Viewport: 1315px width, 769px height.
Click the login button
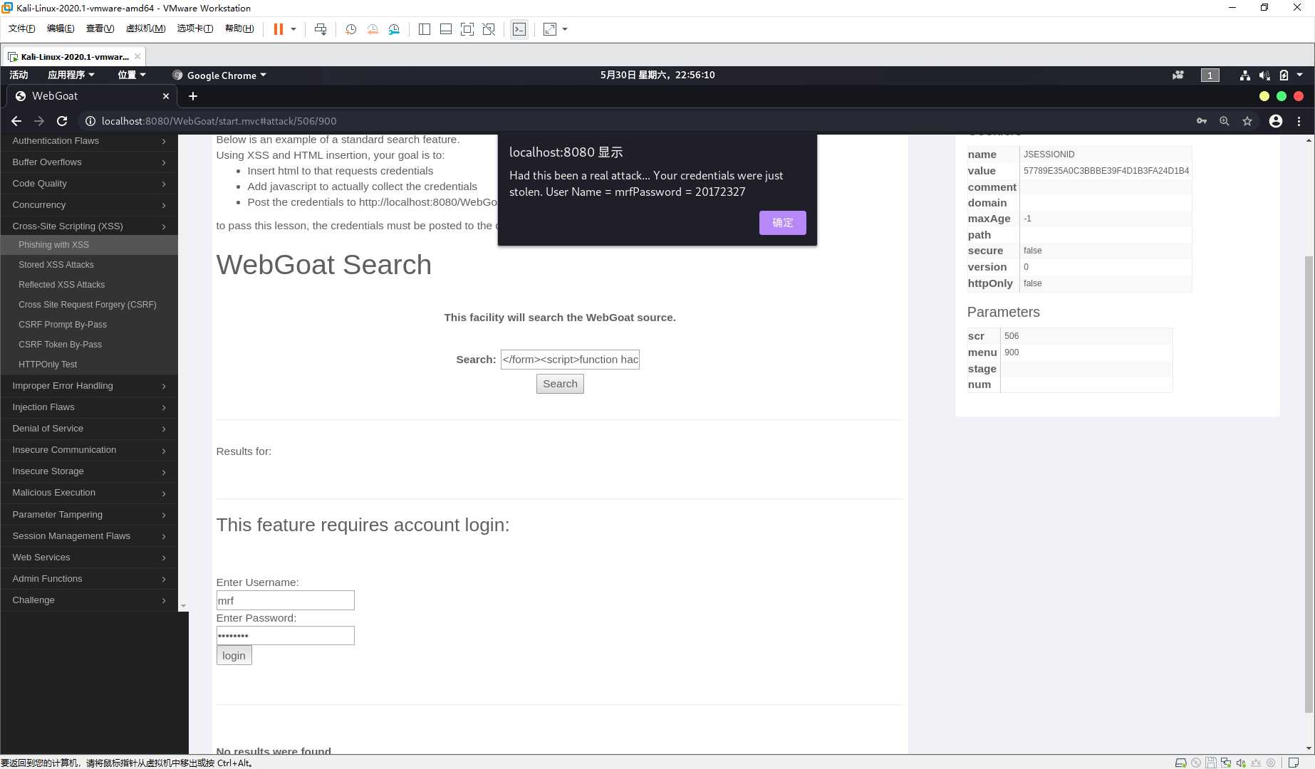pos(234,656)
